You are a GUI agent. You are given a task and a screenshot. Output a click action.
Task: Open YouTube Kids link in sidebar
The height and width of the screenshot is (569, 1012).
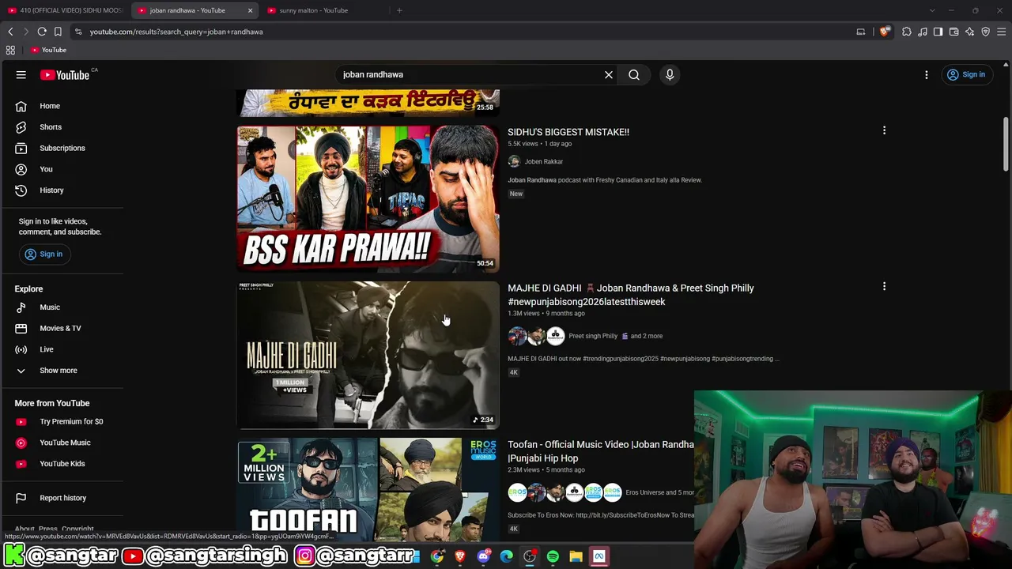62,464
